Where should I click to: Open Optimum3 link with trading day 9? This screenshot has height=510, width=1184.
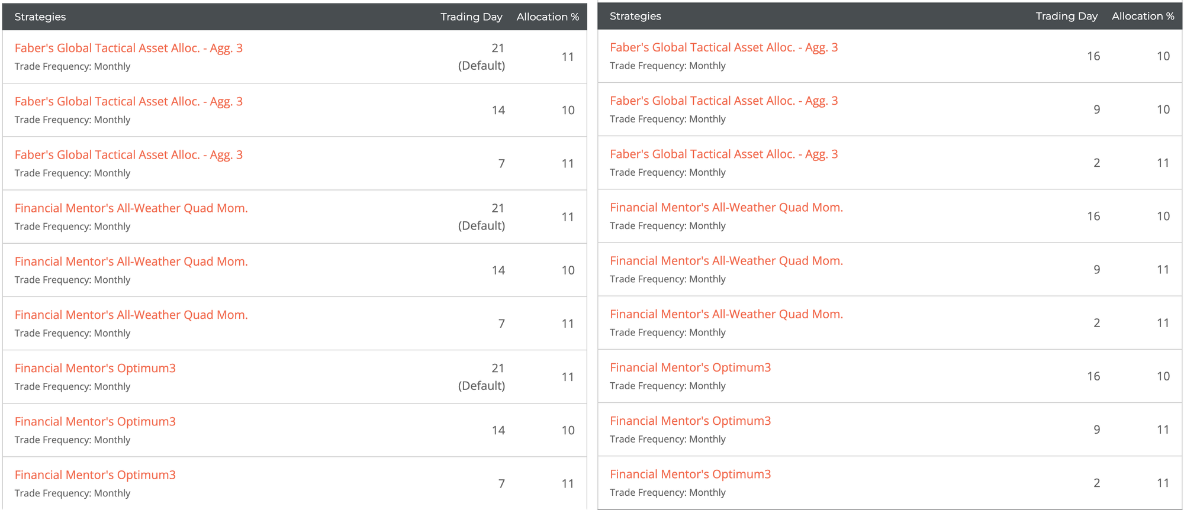pos(690,421)
